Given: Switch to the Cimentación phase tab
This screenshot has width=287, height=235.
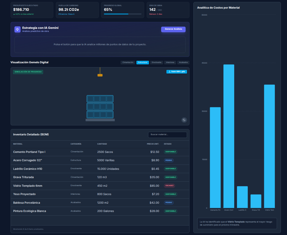Looking at the screenshot, I should click(x=128, y=62).
